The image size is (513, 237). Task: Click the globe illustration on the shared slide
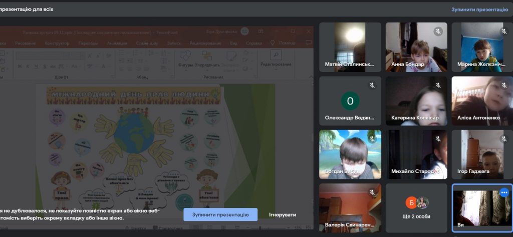[x=134, y=133]
